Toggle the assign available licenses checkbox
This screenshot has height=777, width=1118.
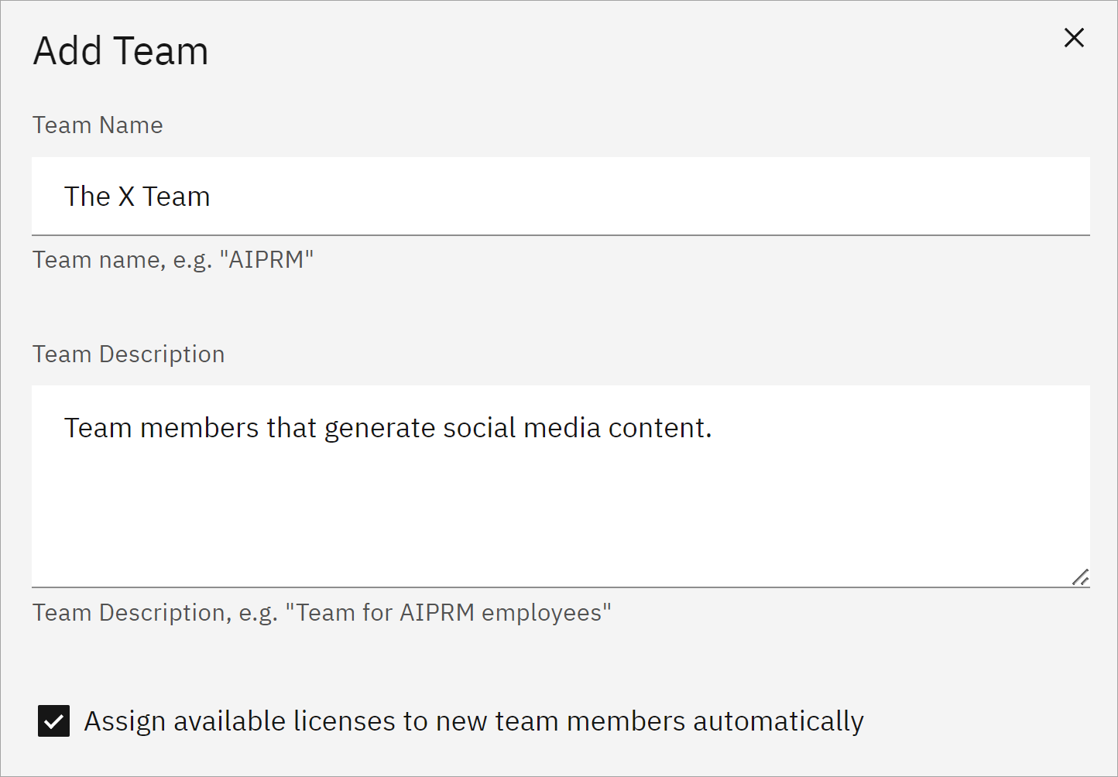click(53, 721)
